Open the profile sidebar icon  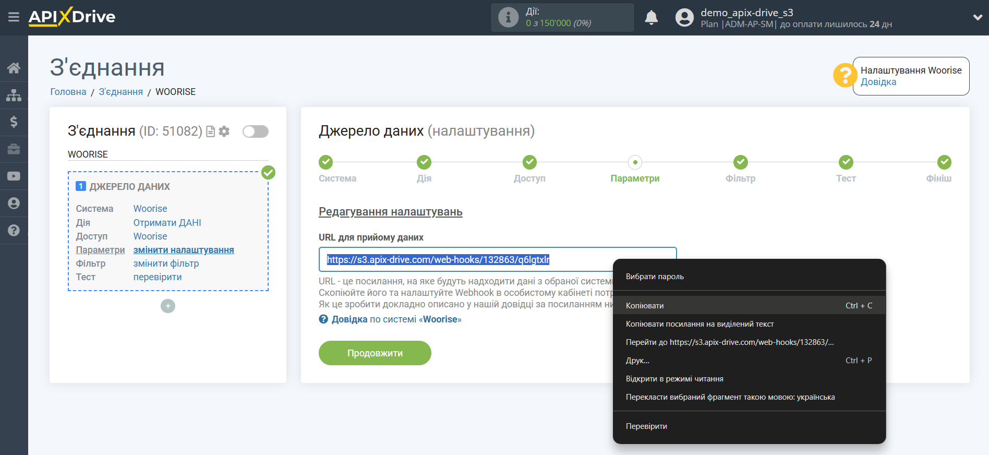14,203
